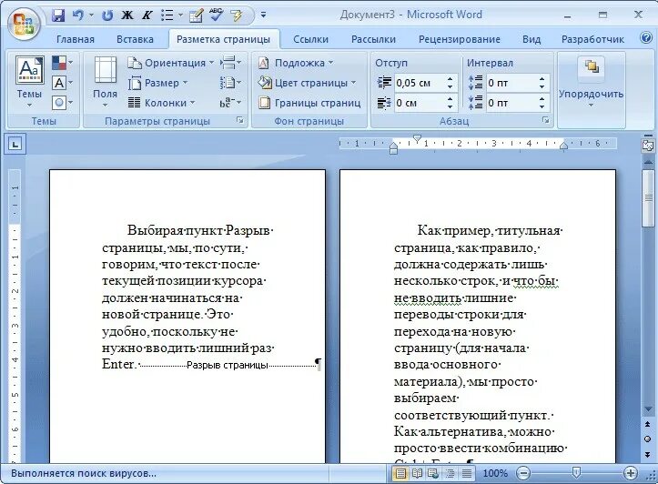Image resolution: width=658 pixels, height=484 pixels.
Task: Switch to the Главная tab
Action: [x=76, y=39]
